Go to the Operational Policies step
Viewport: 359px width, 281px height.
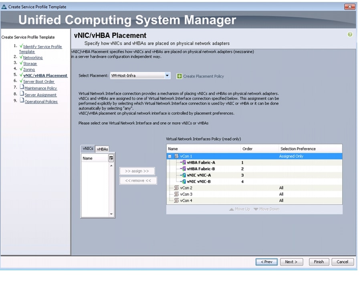tap(41, 102)
